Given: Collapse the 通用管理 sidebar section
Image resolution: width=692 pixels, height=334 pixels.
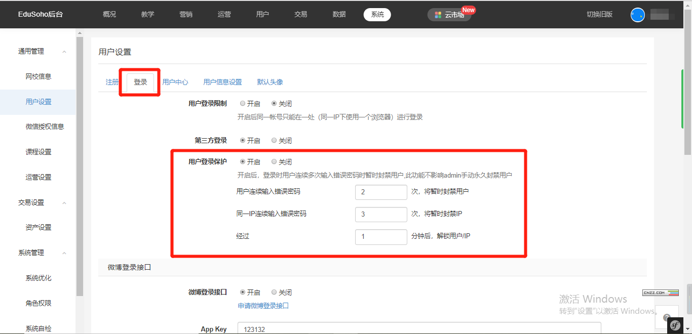Looking at the screenshot, I should tap(64, 52).
